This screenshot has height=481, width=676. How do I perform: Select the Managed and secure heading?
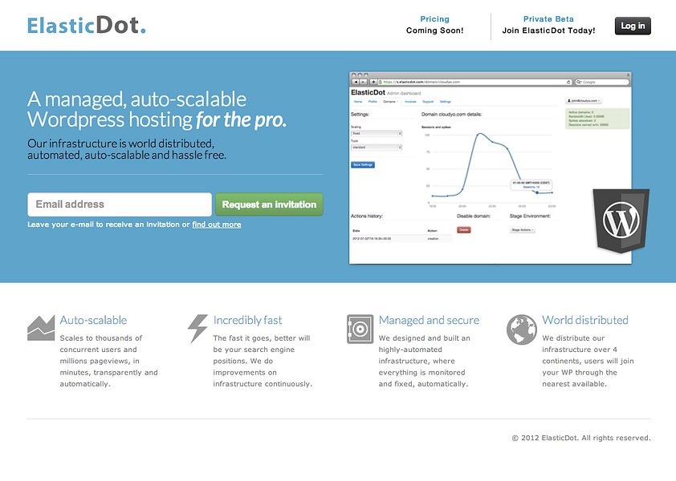pyautogui.click(x=429, y=320)
